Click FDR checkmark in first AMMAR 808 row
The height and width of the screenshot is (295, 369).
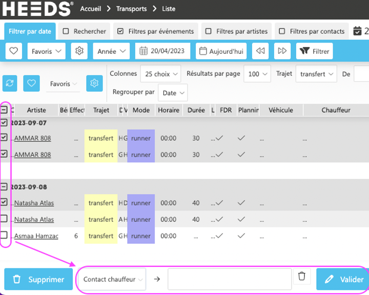tap(219, 138)
